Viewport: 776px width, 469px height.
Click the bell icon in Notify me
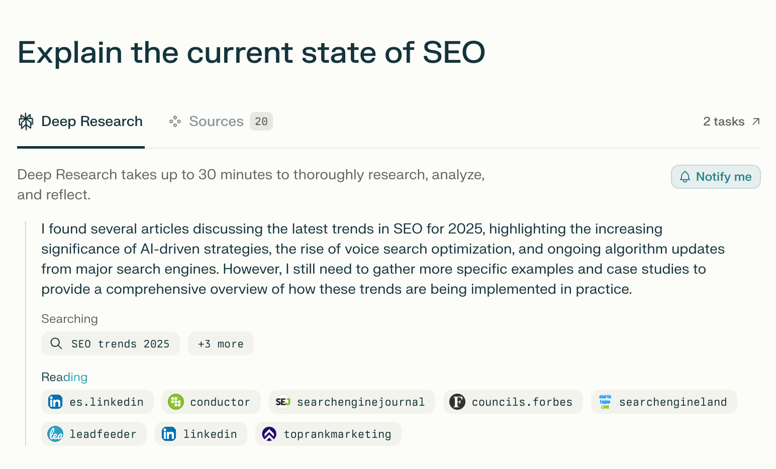[685, 177]
